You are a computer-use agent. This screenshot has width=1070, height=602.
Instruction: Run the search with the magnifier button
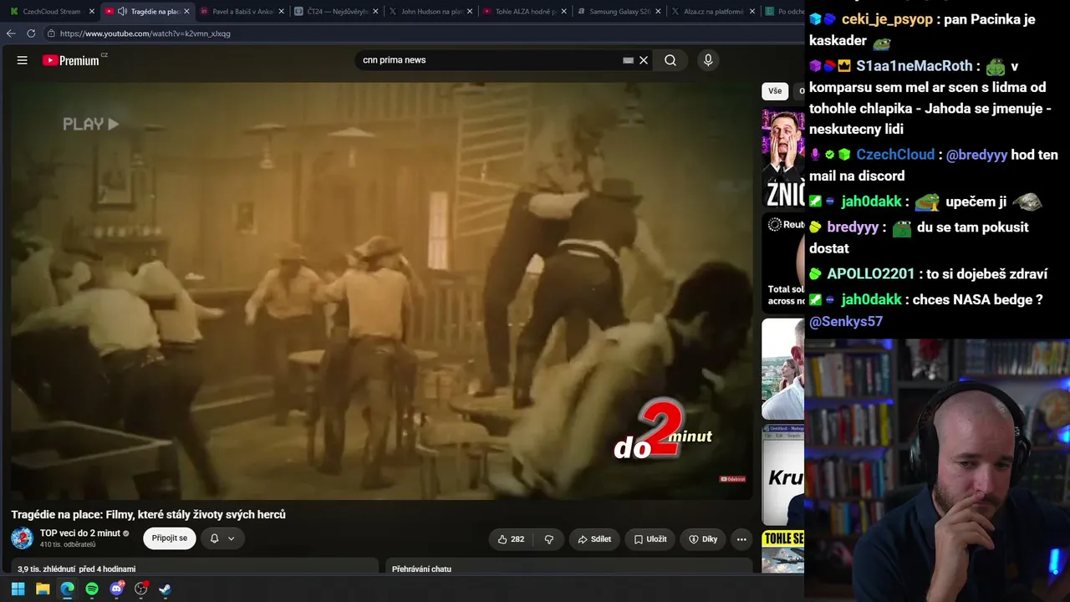pos(670,60)
